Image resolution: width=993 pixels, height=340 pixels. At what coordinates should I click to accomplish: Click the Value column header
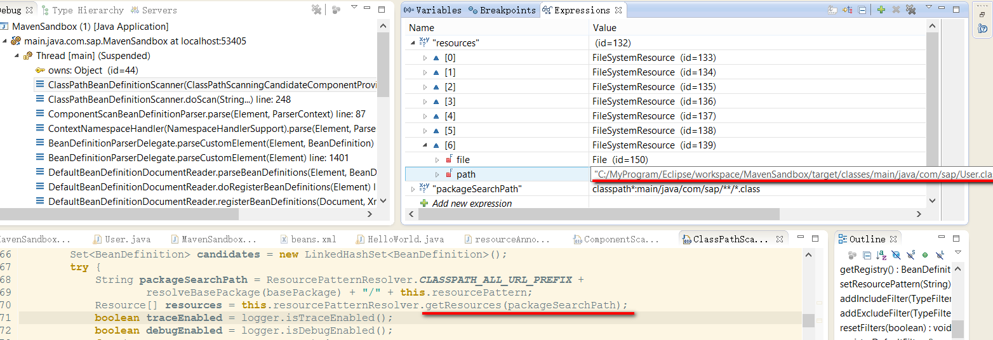coord(604,28)
